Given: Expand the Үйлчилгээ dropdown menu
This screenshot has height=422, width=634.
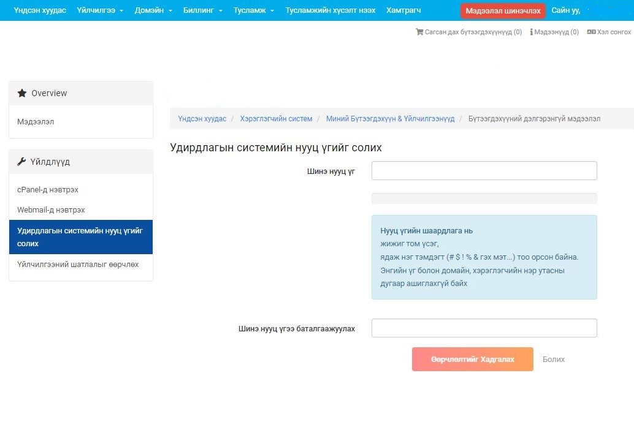Looking at the screenshot, I should tap(100, 10).
